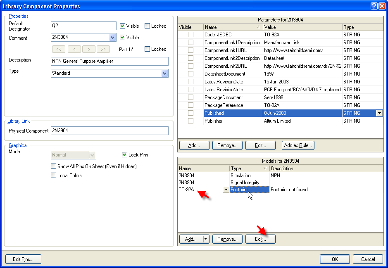Open the Published row Type dropdown
Viewport: 388px width, 268px height.
tap(379, 113)
